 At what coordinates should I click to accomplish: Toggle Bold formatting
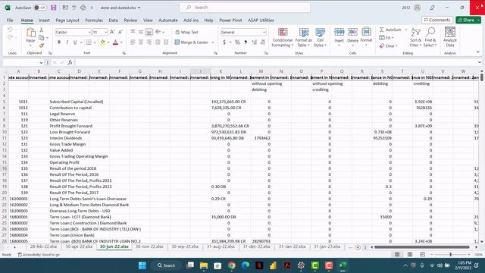[59, 42]
